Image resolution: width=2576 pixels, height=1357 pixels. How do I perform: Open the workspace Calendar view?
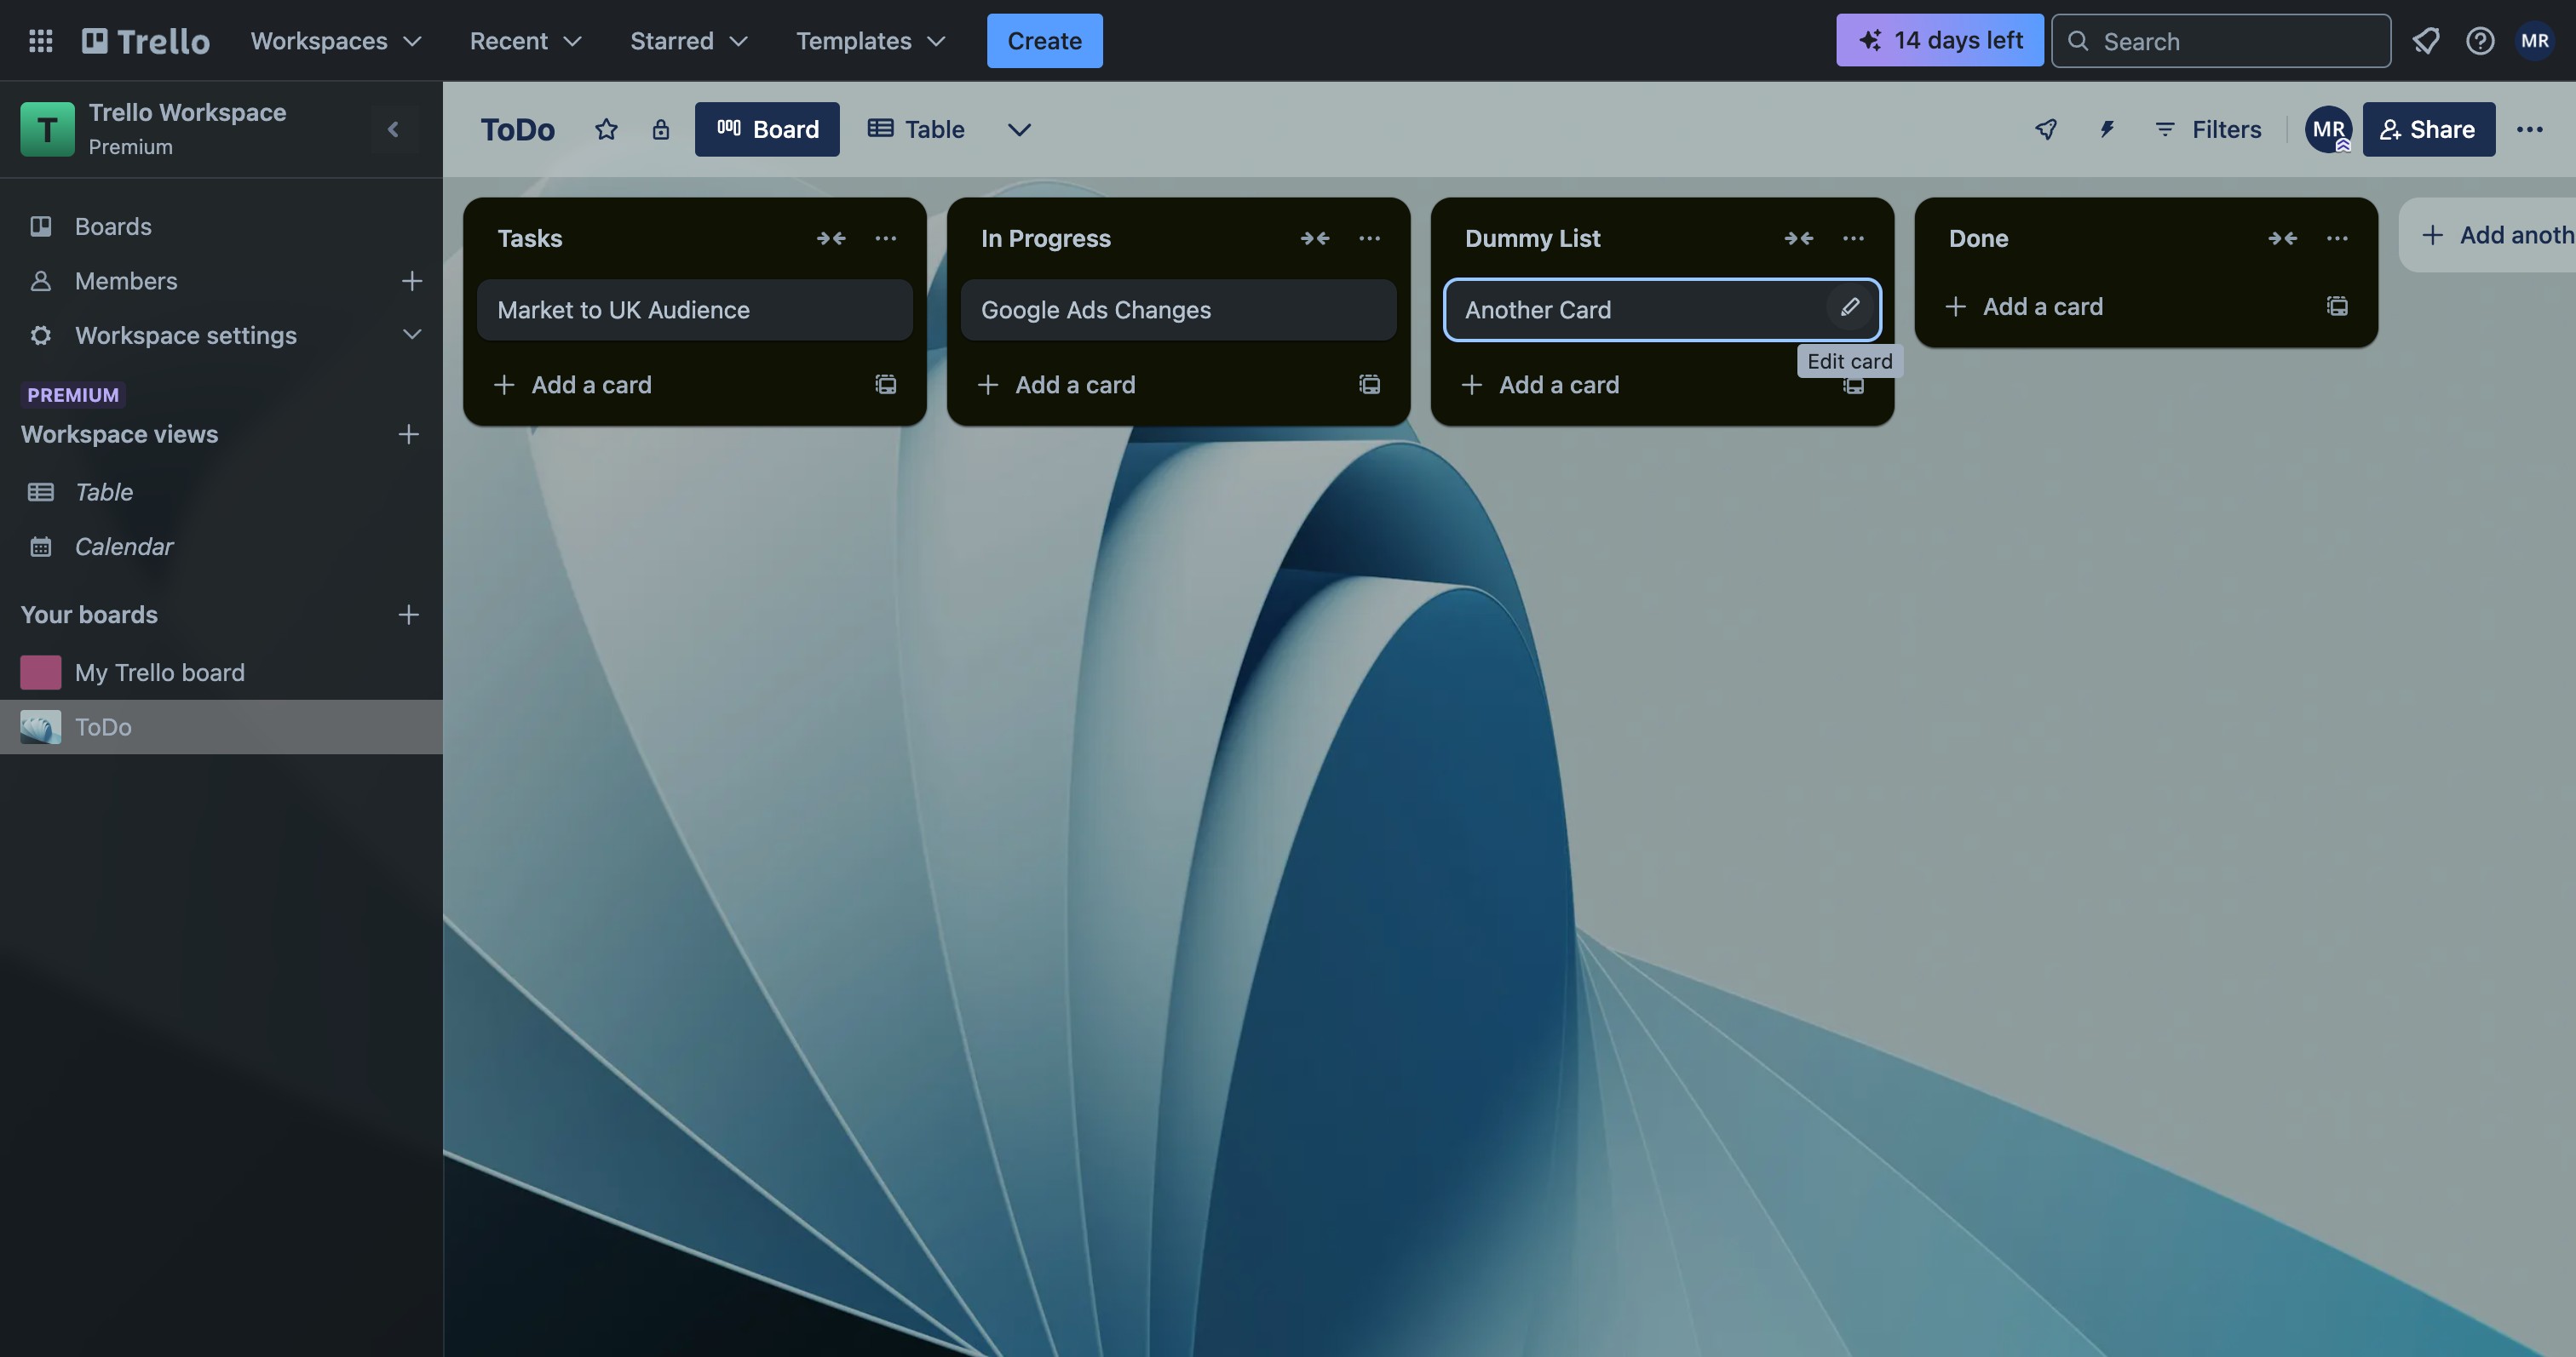(221, 547)
